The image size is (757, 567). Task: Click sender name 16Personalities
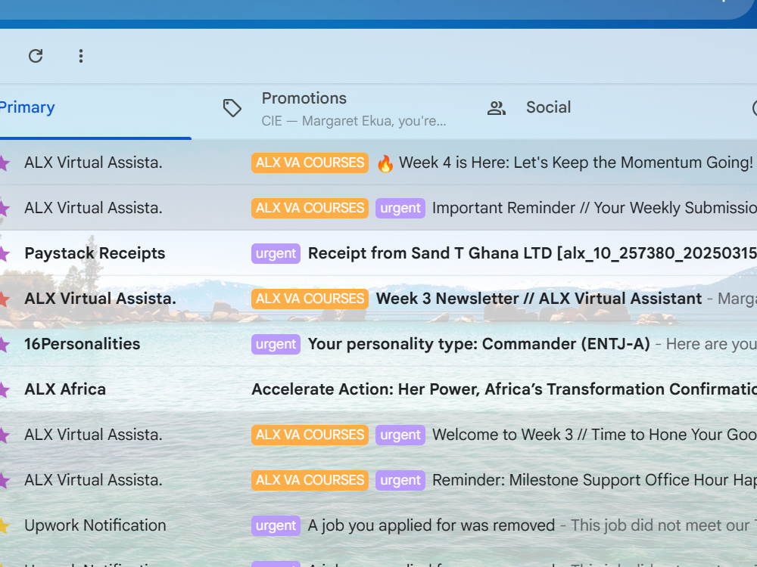(82, 344)
